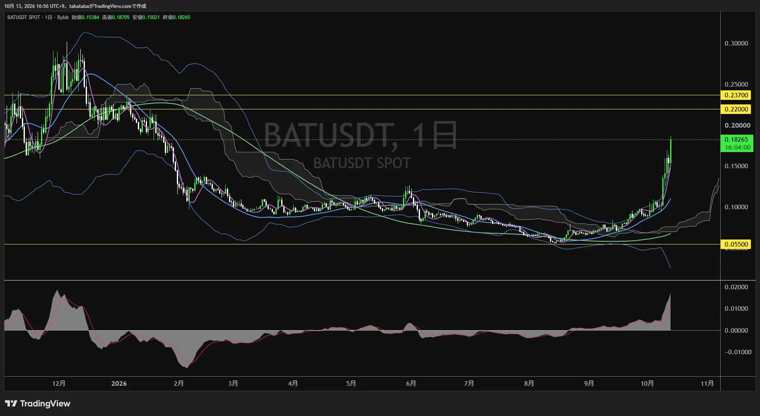The height and width of the screenshot is (416, 760).
Task: Click the 4月 label on time axis
Action: pyautogui.click(x=293, y=384)
